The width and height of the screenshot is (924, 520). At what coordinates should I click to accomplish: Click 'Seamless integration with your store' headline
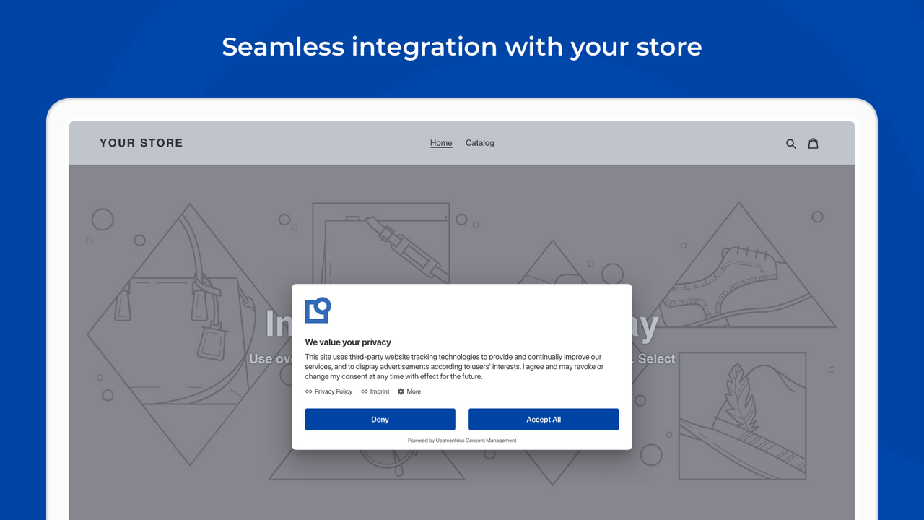pyautogui.click(x=462, y=47)
